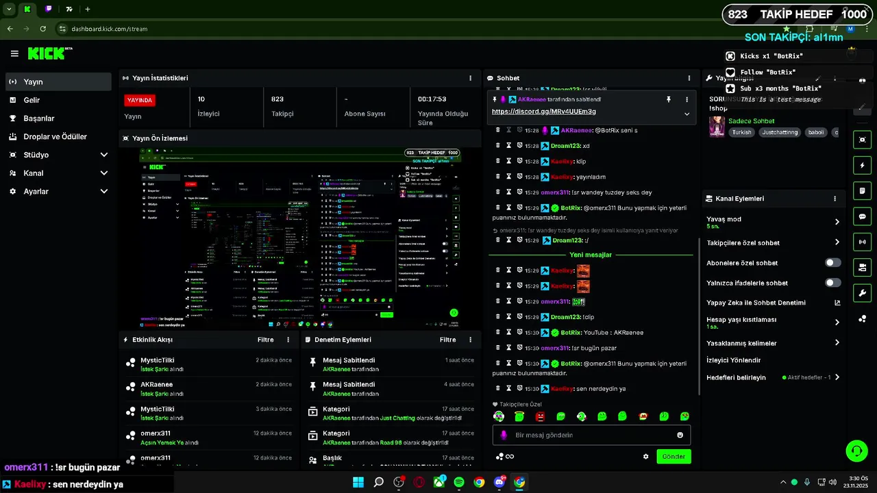Open Hesap yaşı kısıtlaması options

tap(837, 323)
